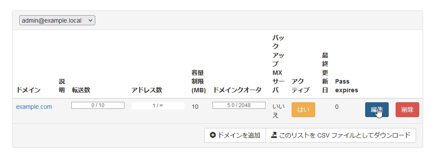This screenshot has width=437, height=168.
Task: Click the アドレス数 1 / ∞ bar
Action: (158, 106)
